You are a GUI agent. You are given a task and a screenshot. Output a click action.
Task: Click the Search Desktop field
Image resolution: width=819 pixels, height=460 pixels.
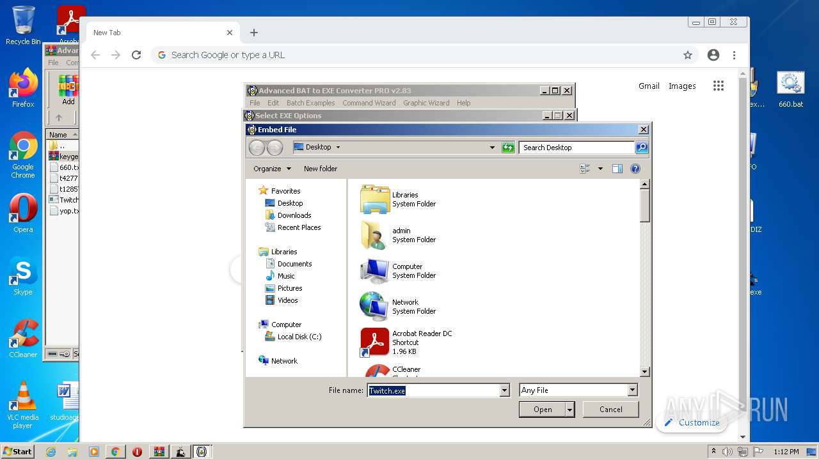pyautogui.click(x=576, y=148)
